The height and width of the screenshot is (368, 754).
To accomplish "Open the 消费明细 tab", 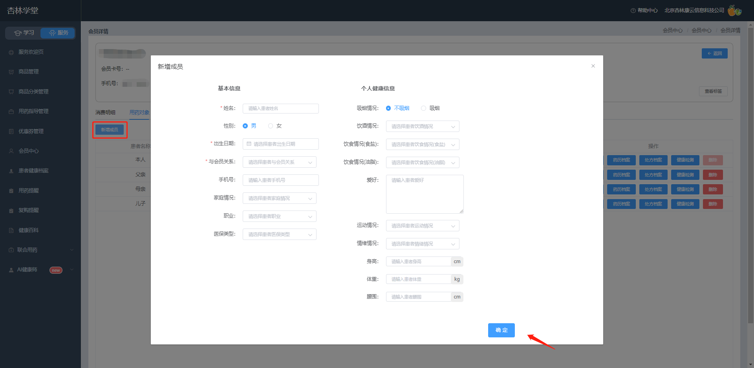I will [105, 112].
